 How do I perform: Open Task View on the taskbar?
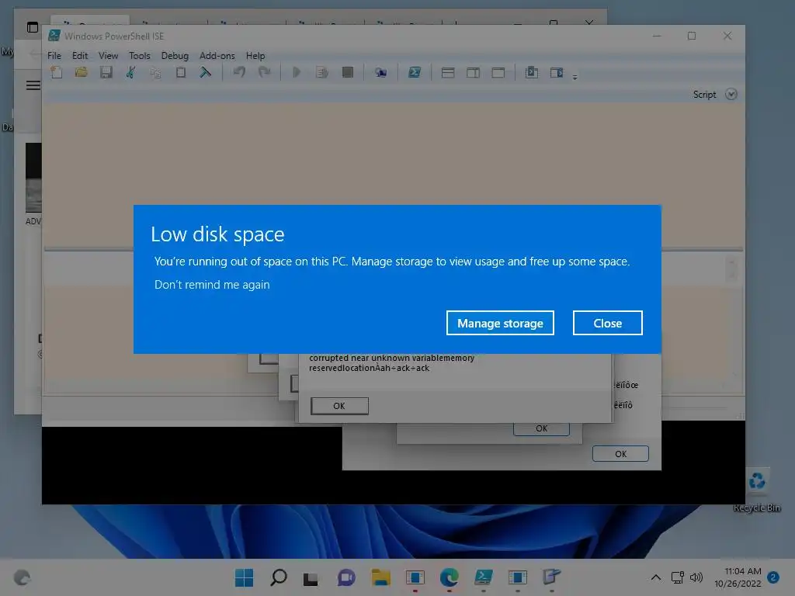click(x=311, y=578)
